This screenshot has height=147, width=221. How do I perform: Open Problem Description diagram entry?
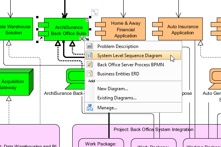[x=133, y=46]
